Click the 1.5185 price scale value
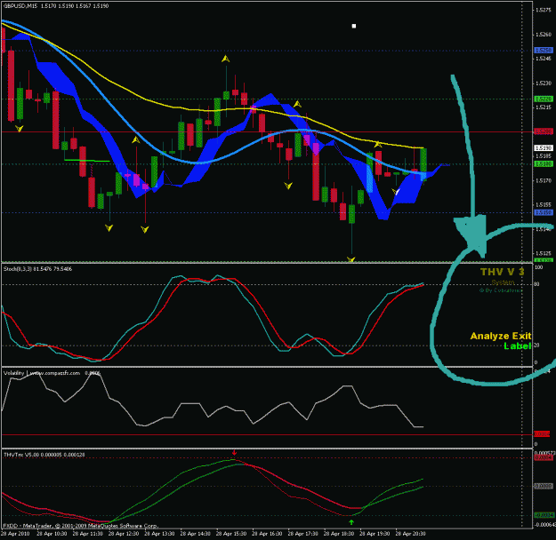 (544, 156)
